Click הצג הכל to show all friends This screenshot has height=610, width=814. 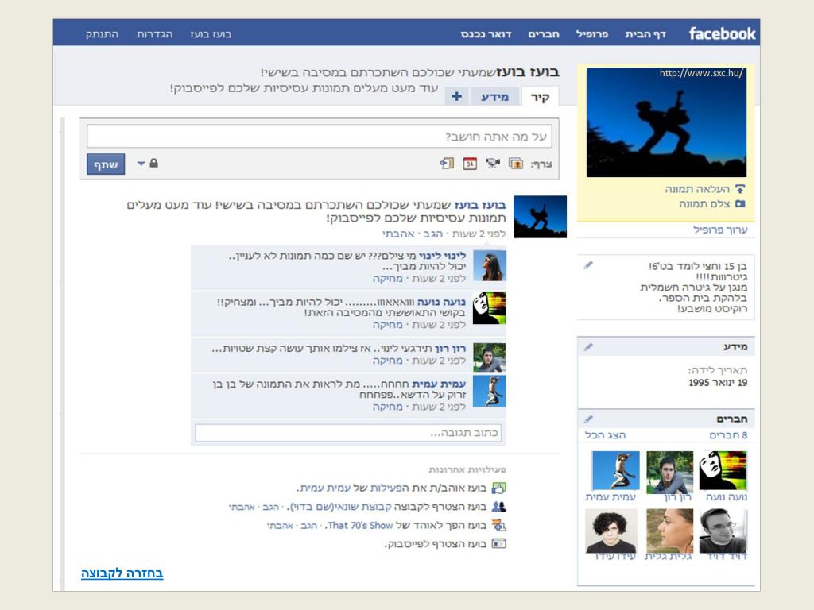tap(605, 435)
